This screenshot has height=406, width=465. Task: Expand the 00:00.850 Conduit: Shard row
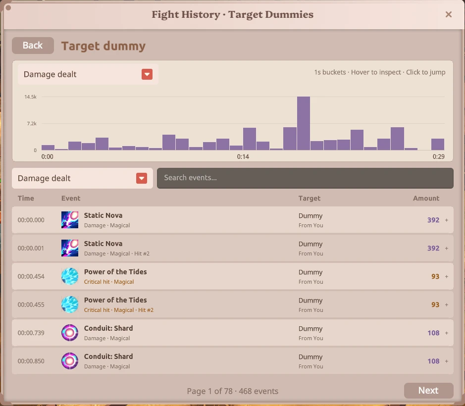pyautogui.click(x=446, y=361)
